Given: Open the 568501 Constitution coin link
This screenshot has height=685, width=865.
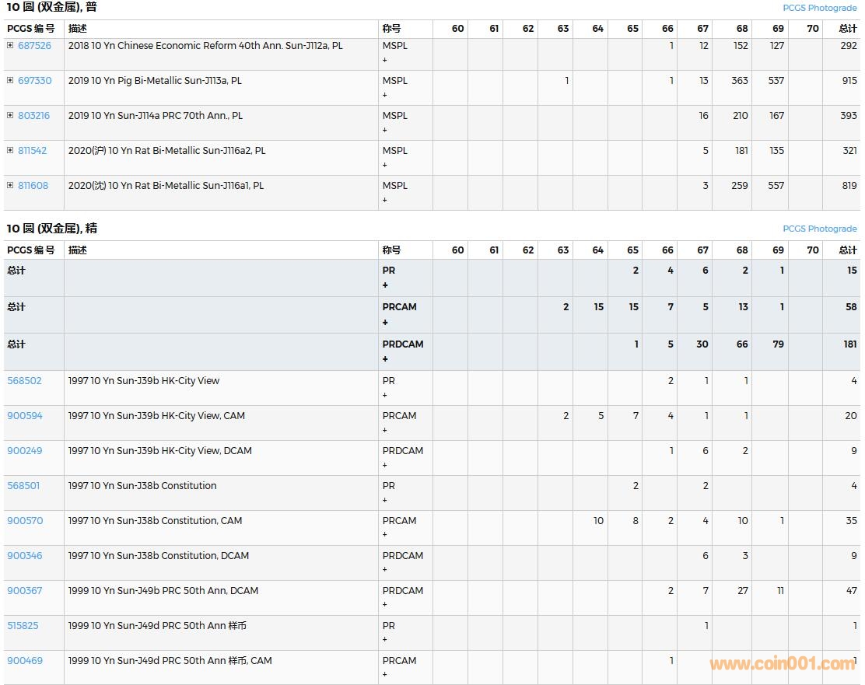Looking at the screenshot, I should click(23, 486).
